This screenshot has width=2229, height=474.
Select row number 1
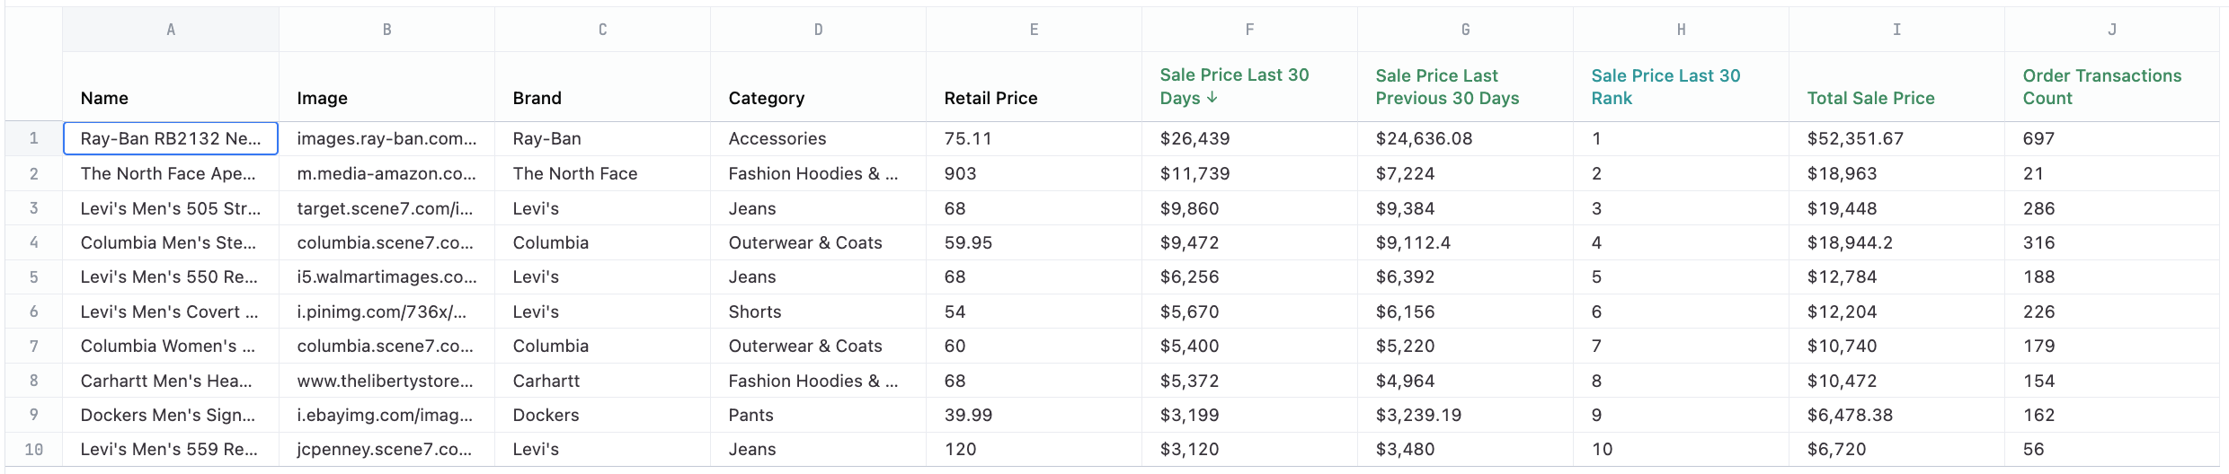coord(34,138)
